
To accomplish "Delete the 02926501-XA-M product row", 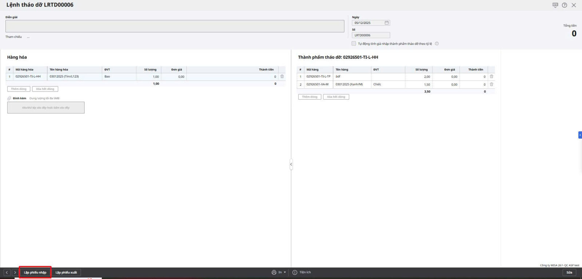I will coord(491,84).
